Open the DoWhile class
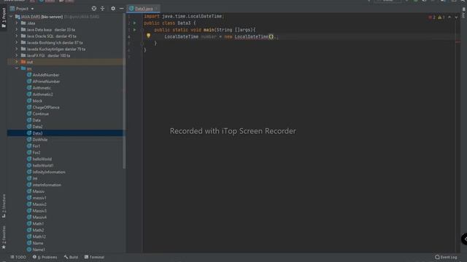This screenshot has height=262, width=467. coord(37,140)
